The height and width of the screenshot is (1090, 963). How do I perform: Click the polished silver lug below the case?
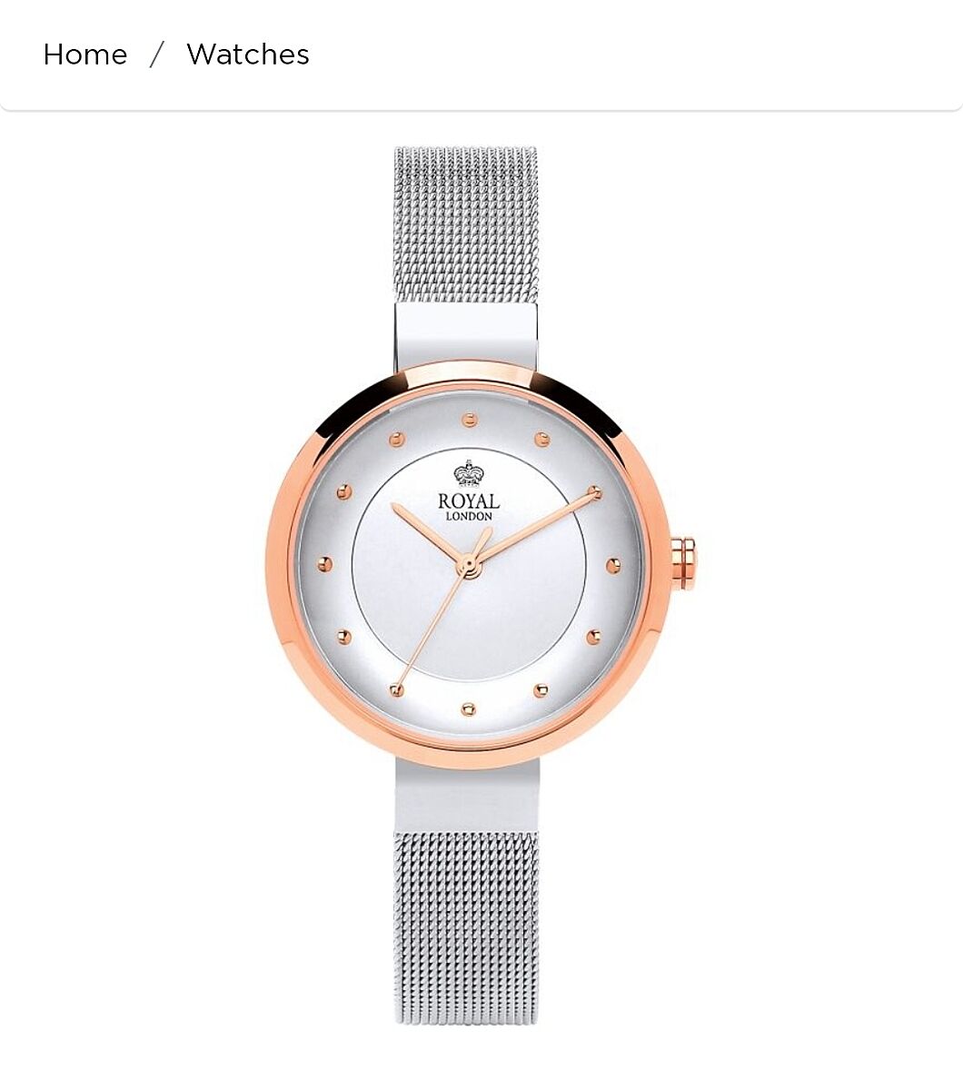click(467, 796)
